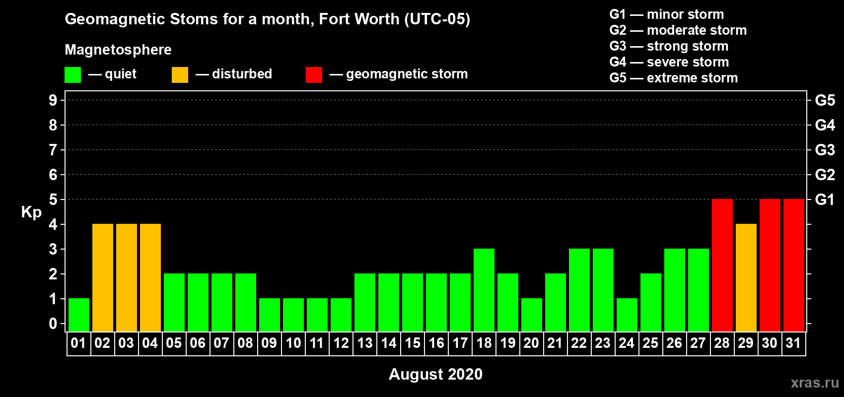This screenshot has width=844, height=397.
Task: Click the date label '12' on the axis
Action: pyautogui.click(x=341, y=343)
